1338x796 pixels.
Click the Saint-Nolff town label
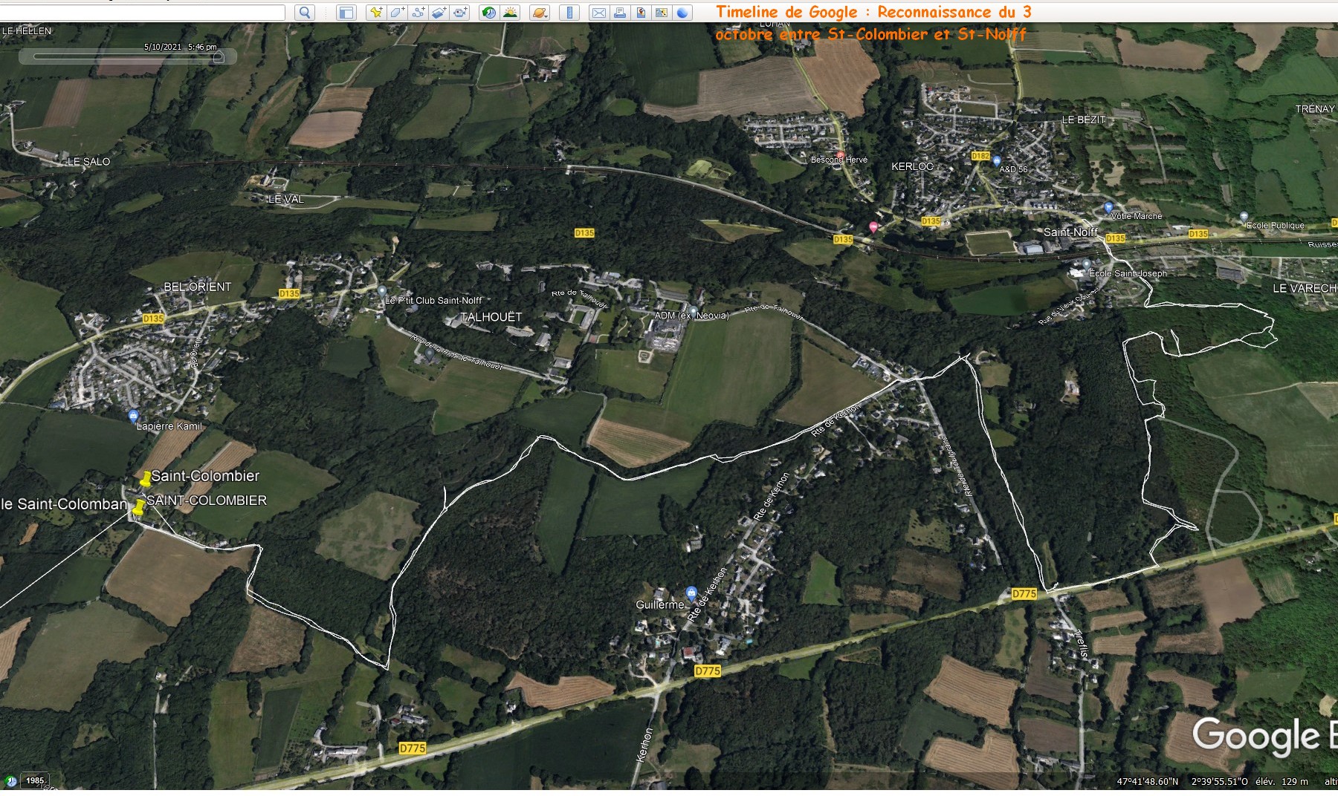1070,232
